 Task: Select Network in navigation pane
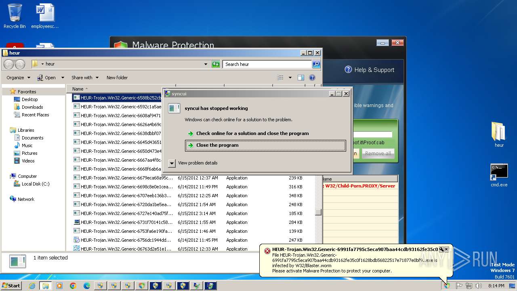26,199
